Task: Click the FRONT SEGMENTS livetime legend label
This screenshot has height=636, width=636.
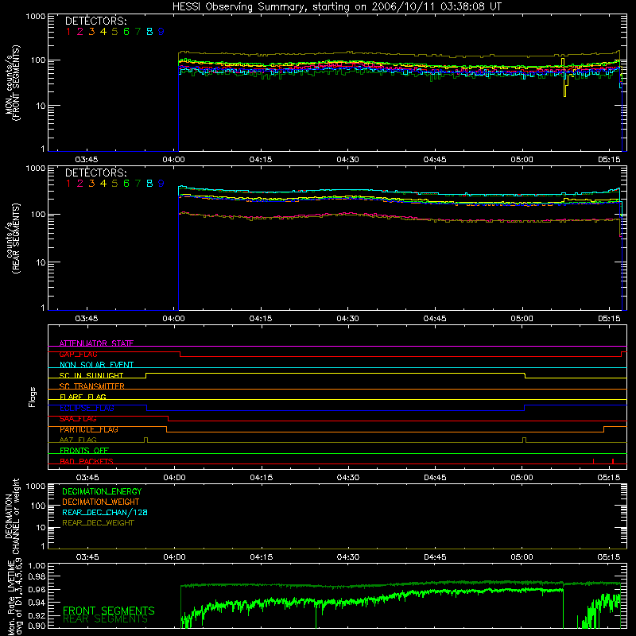Action: (x=109, y=611)
